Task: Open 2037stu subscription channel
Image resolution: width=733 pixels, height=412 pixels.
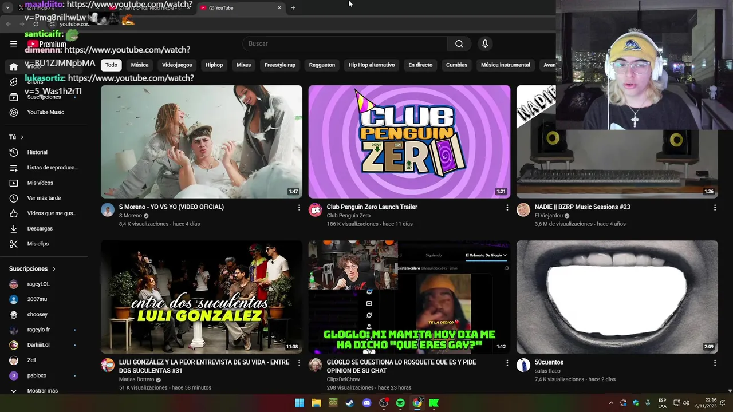Action: point(38,299)
